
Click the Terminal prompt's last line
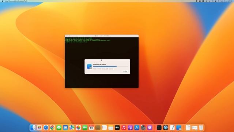click(76, 42)
